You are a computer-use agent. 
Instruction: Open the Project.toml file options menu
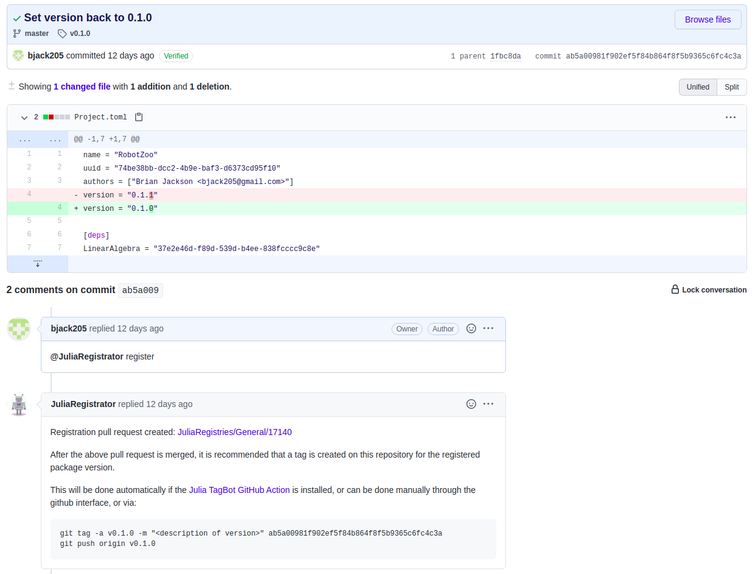click(731, 117)
